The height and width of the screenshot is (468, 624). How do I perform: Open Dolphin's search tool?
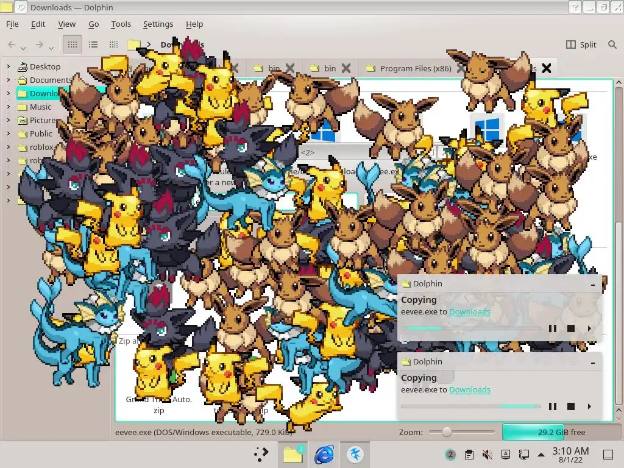pos(612,44)
